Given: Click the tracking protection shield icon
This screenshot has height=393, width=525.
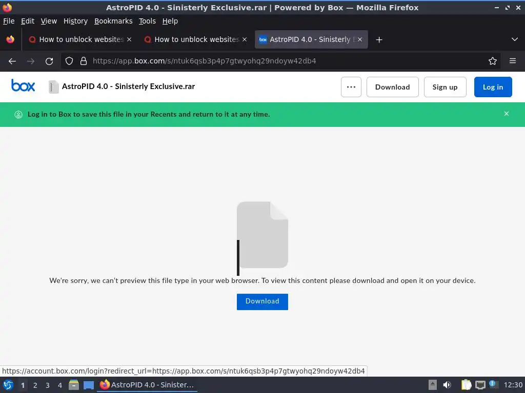Looking at the screenshot, I should point(69,61).
